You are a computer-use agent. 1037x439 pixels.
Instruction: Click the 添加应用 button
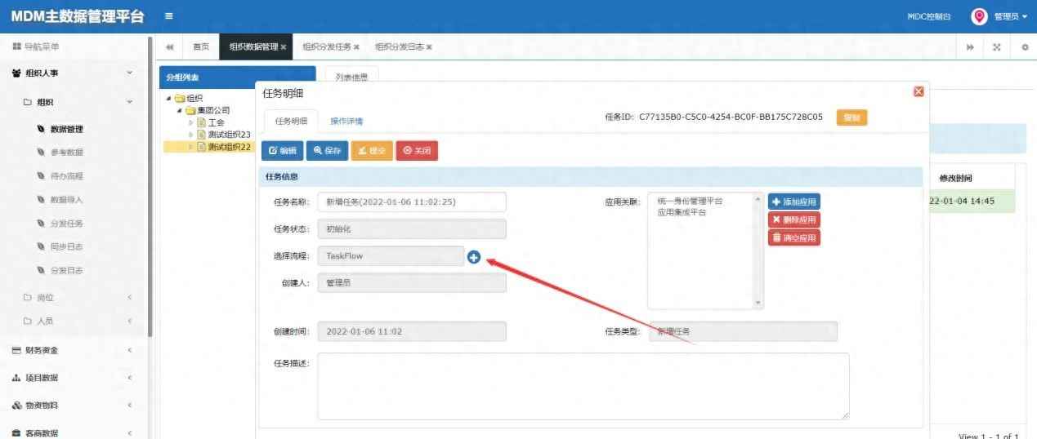[794, 202]
